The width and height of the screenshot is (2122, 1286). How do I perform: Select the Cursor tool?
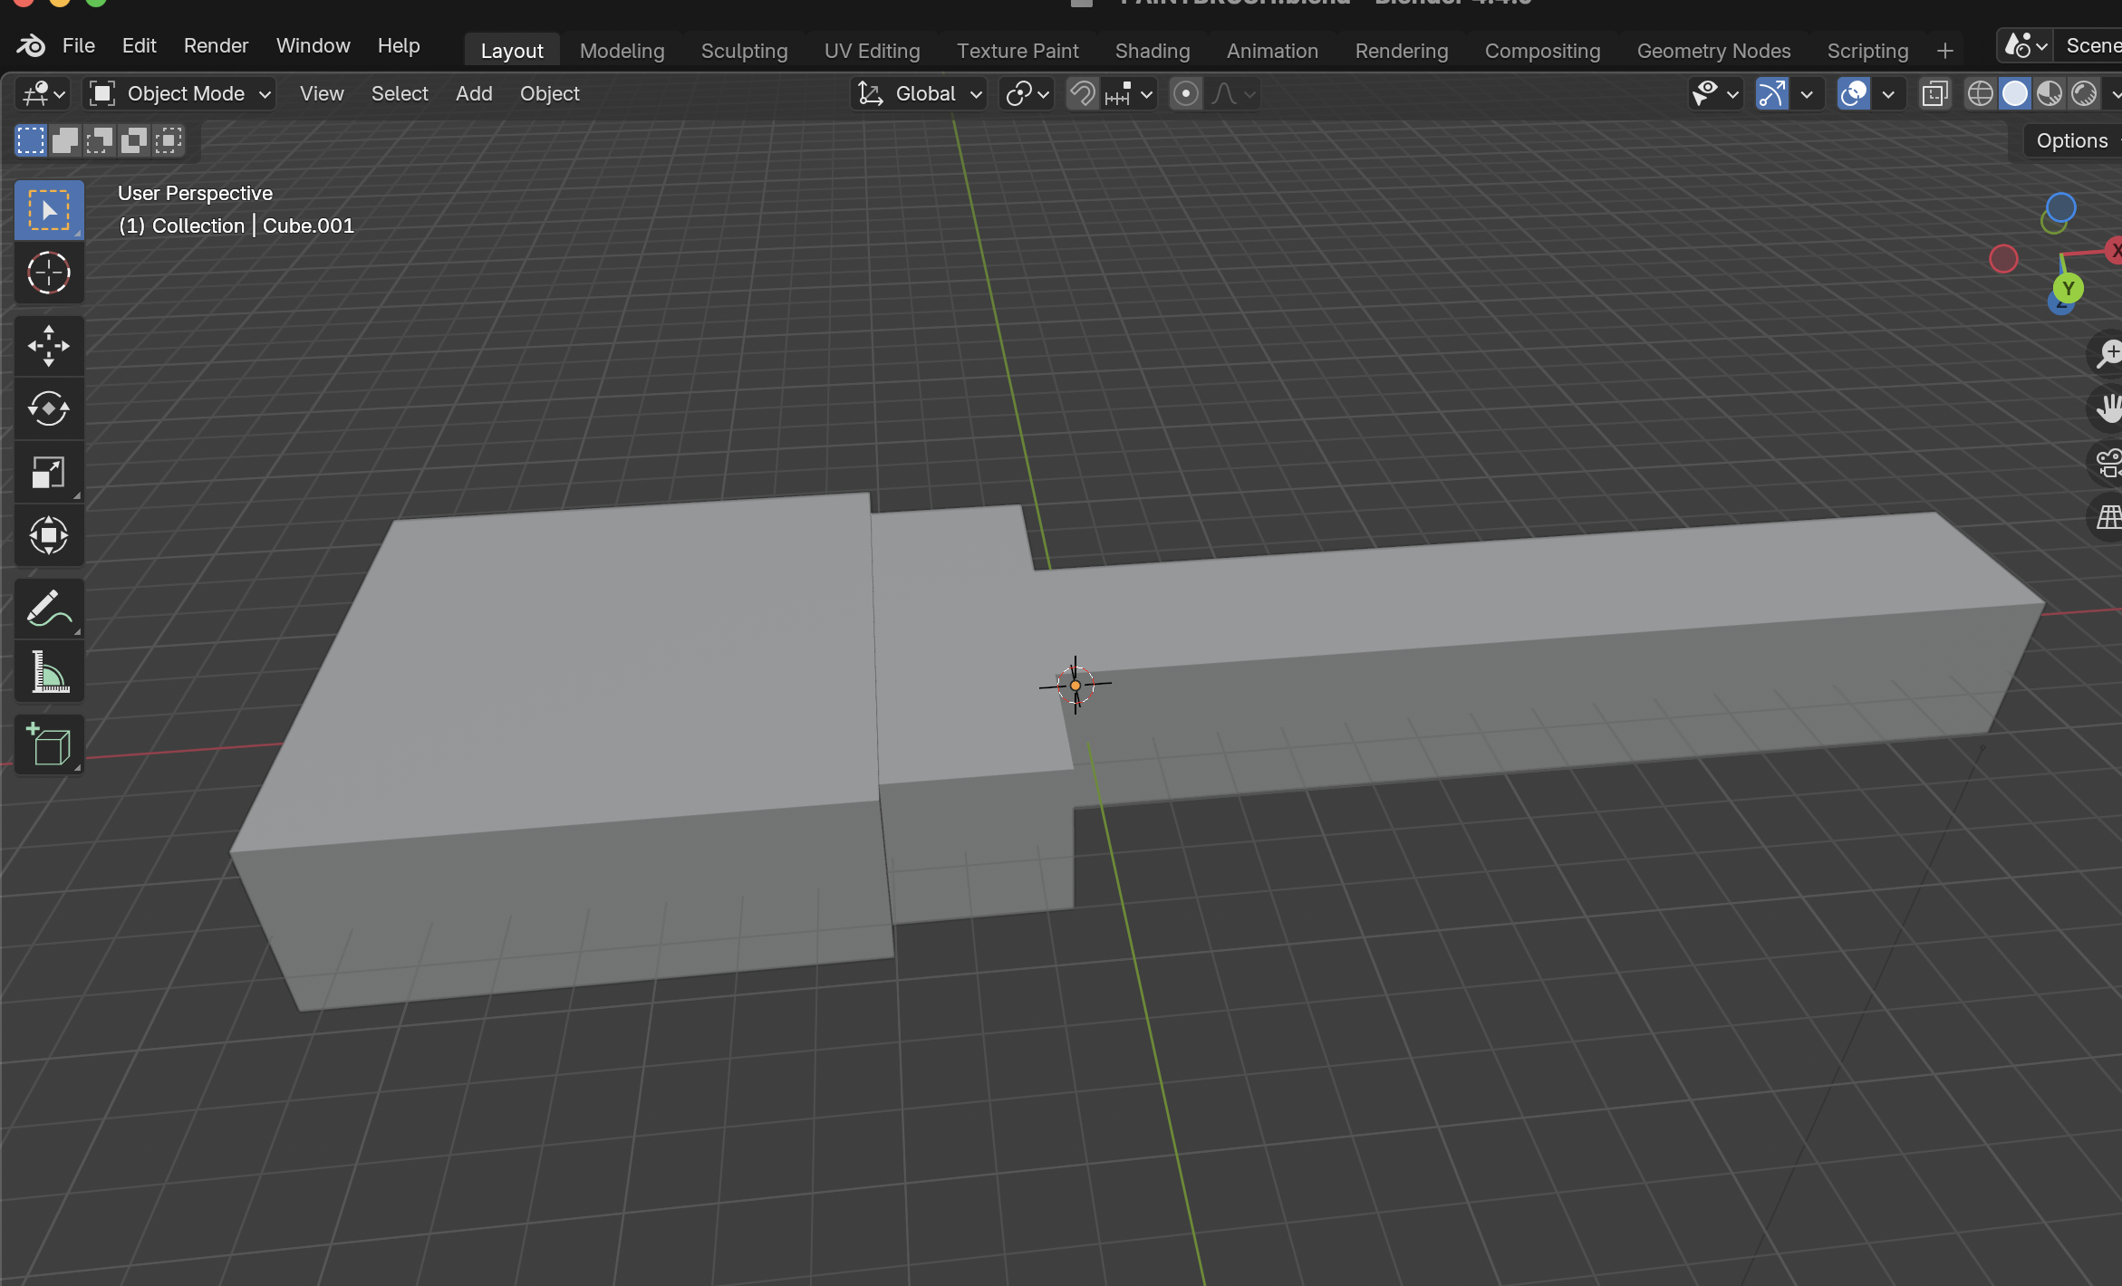pos(49,273)
